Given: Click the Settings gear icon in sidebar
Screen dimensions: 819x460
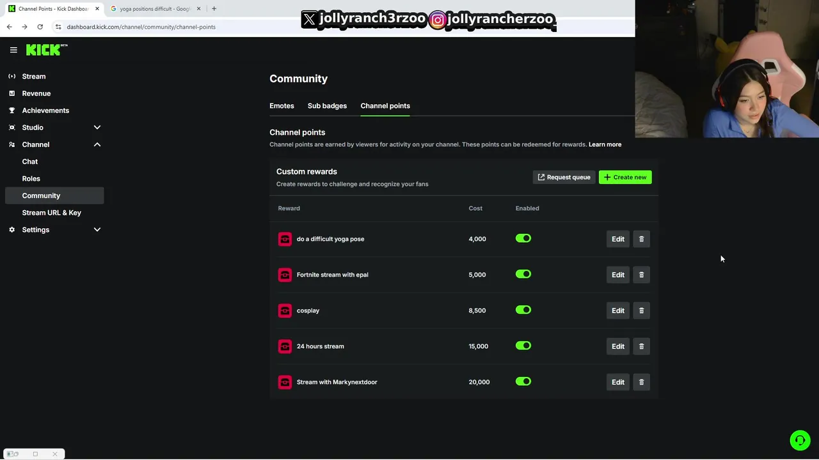Looking at the screenshot, I should click(12, 229).
